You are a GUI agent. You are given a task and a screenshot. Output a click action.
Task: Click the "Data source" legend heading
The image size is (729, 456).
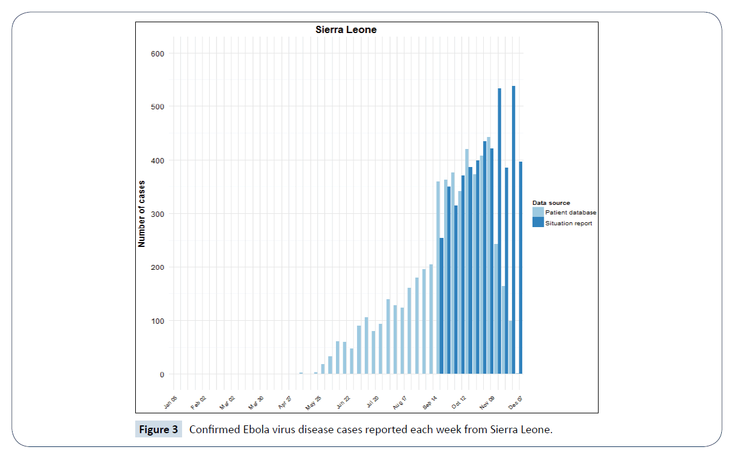click(551, 203)
